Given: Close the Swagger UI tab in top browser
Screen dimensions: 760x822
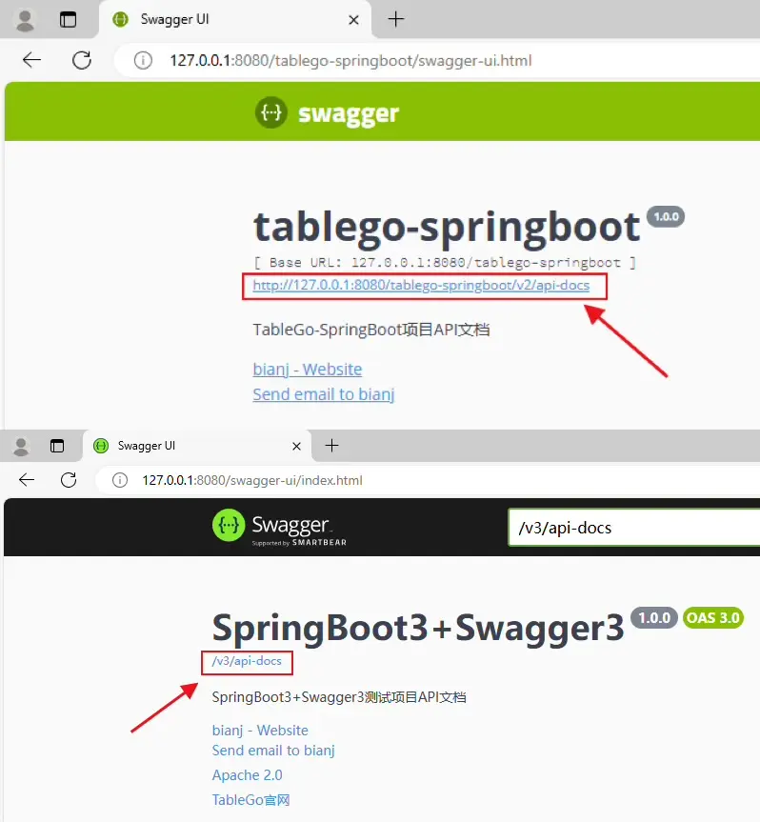Looking at the screenshot, I should (353, 20).
